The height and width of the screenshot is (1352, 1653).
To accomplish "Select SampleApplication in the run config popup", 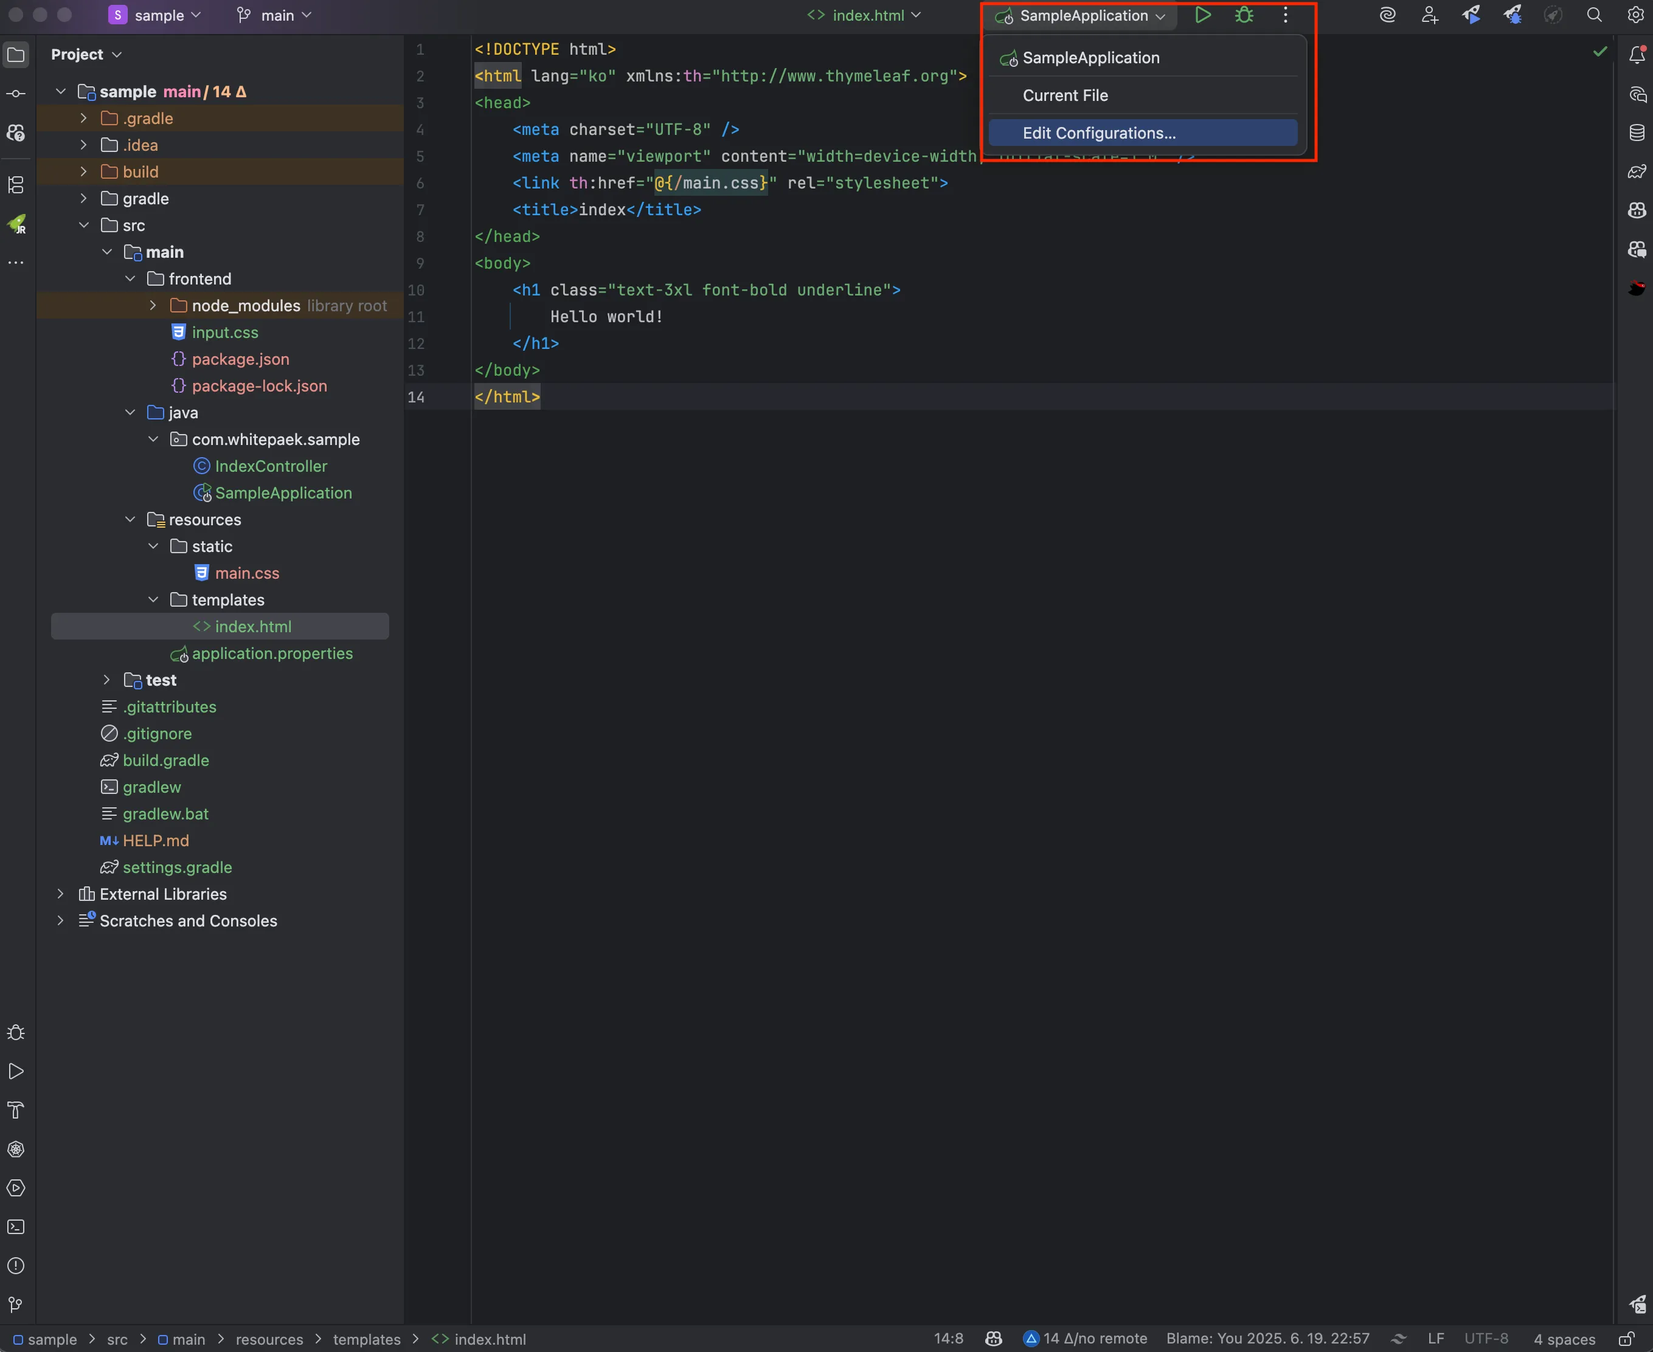I will [1143, 58].
